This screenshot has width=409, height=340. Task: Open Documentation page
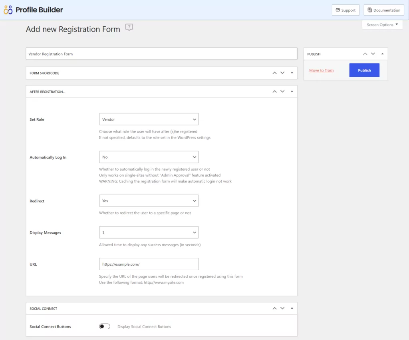pyautogui.click(x=384, y=10)
